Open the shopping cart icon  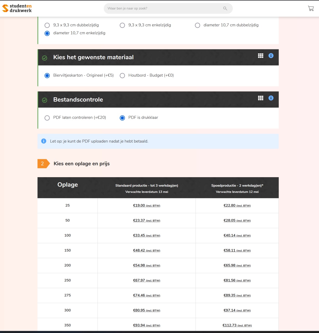point(311,8)
